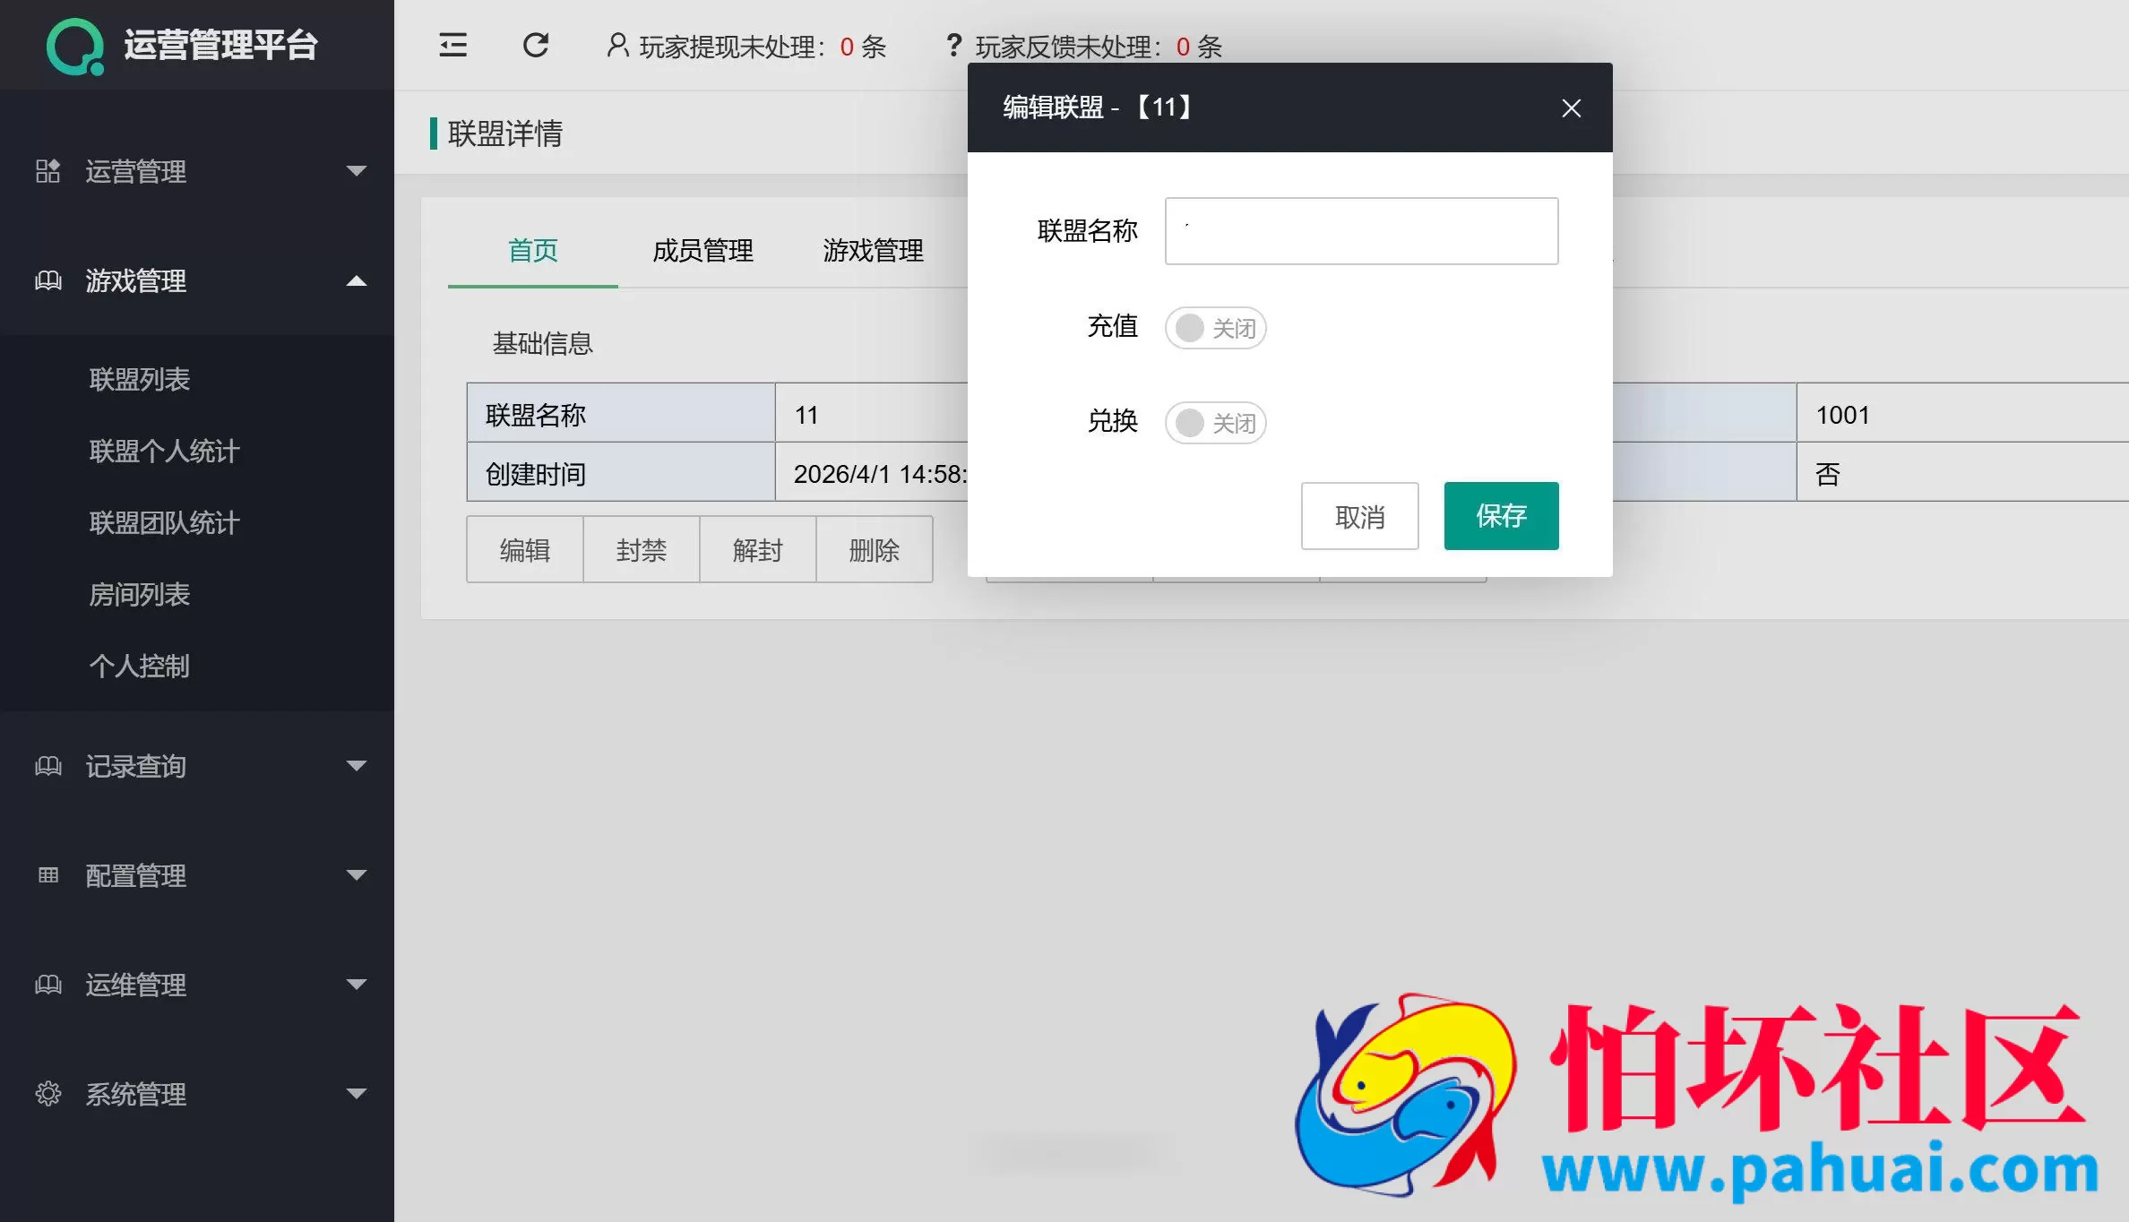
Task: Open 房间列表 in the sidebar
Action: (x=140, y=594)
